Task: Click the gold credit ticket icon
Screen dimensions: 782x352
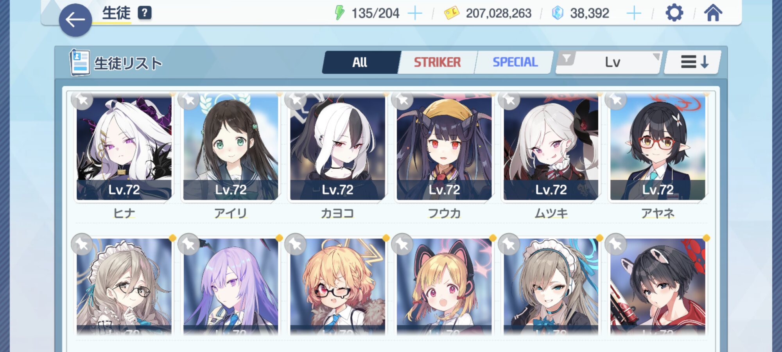Action: click(452, 13)
